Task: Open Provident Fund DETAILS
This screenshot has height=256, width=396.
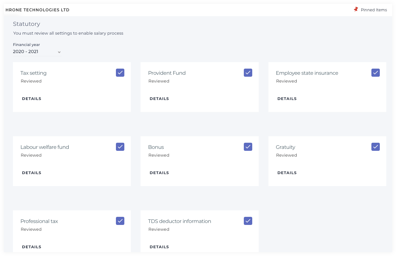Action: coord(159,99)
